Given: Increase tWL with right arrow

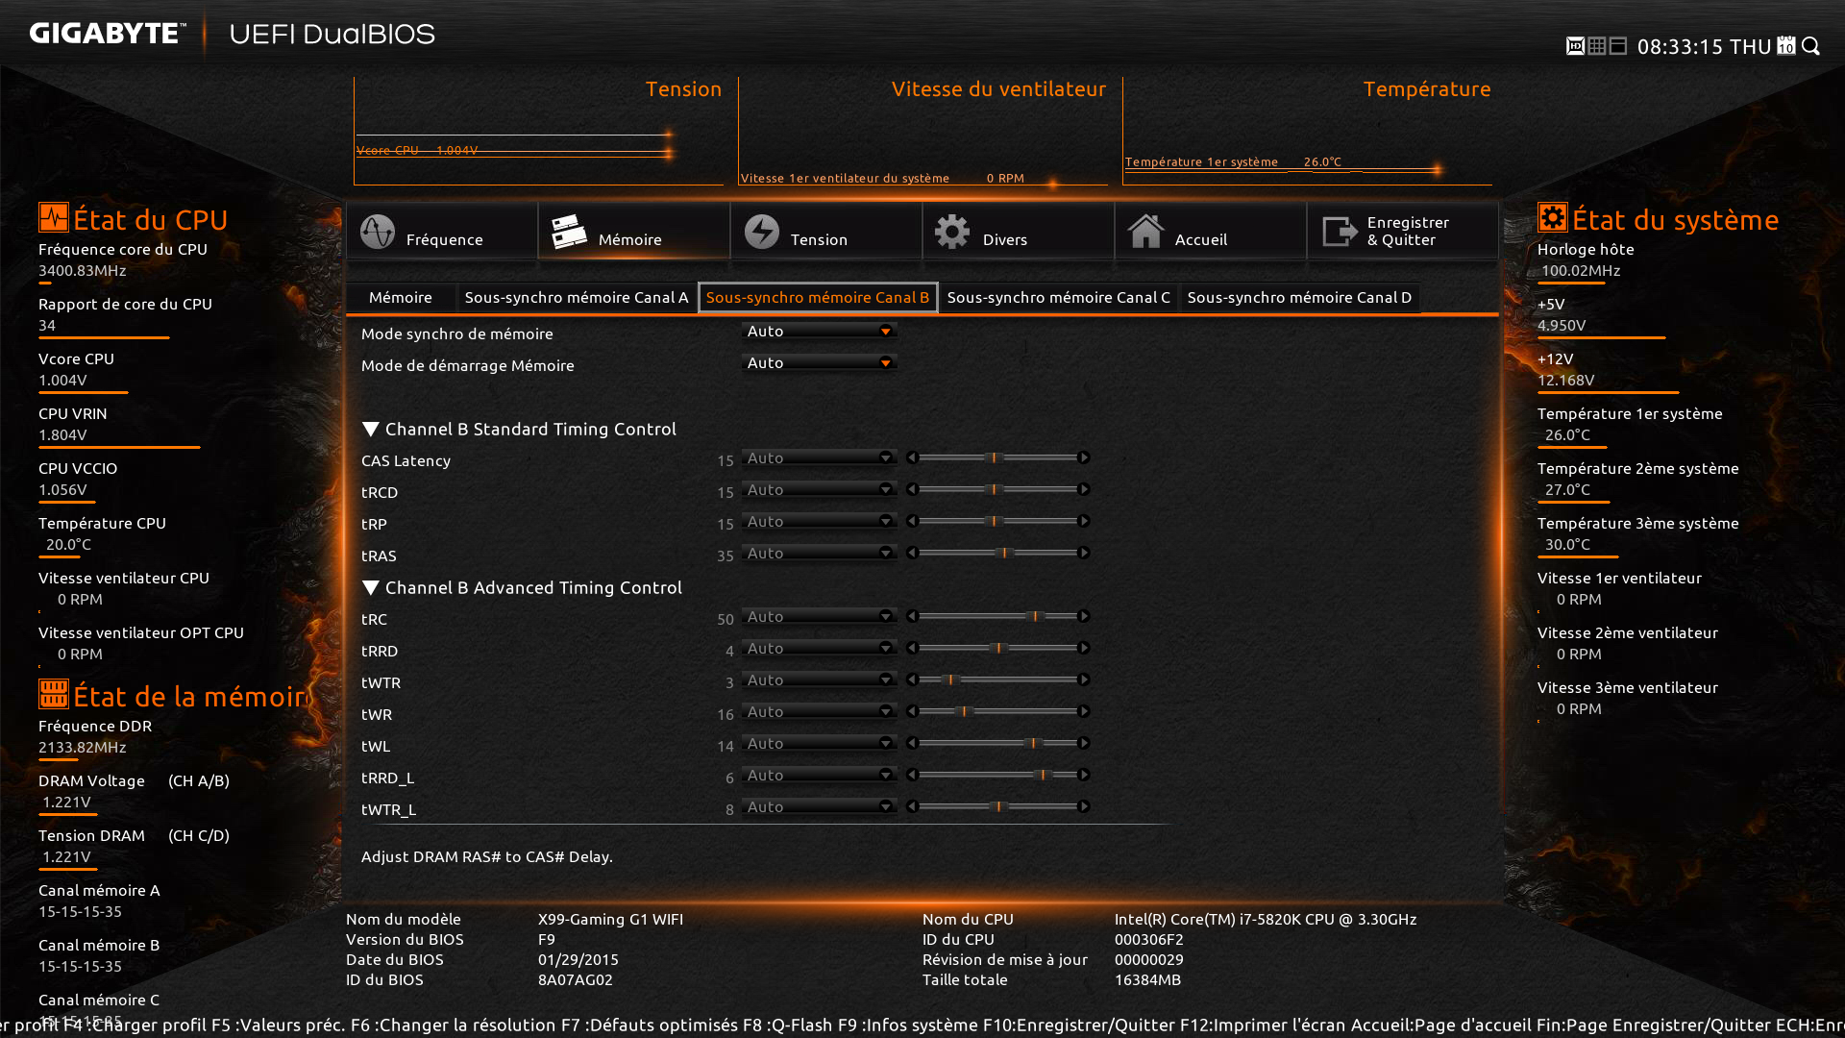Looking at the screenshot, I should click(x=1084, y=743).
